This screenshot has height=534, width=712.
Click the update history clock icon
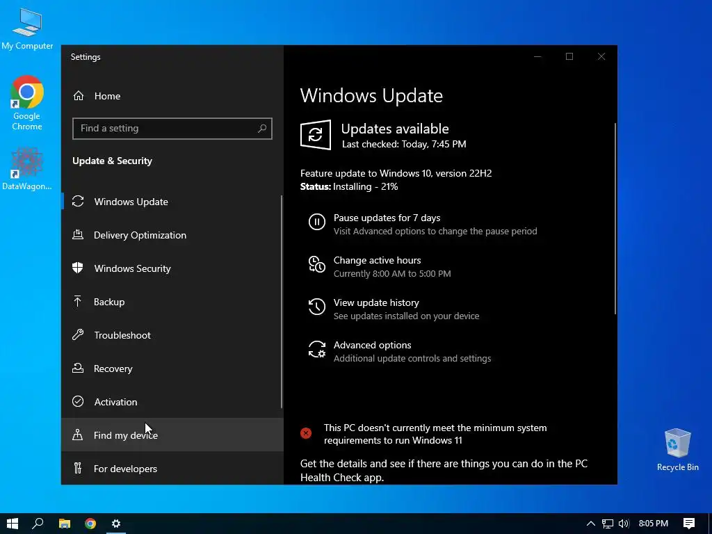pyautogui.click(x=317, y=307)
